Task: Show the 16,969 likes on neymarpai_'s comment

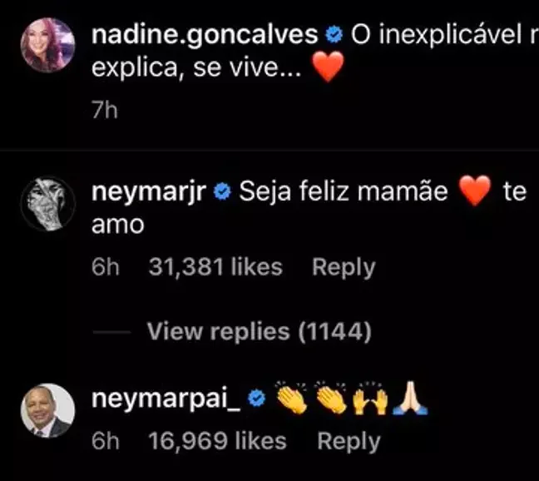Action: click(218, 441)
